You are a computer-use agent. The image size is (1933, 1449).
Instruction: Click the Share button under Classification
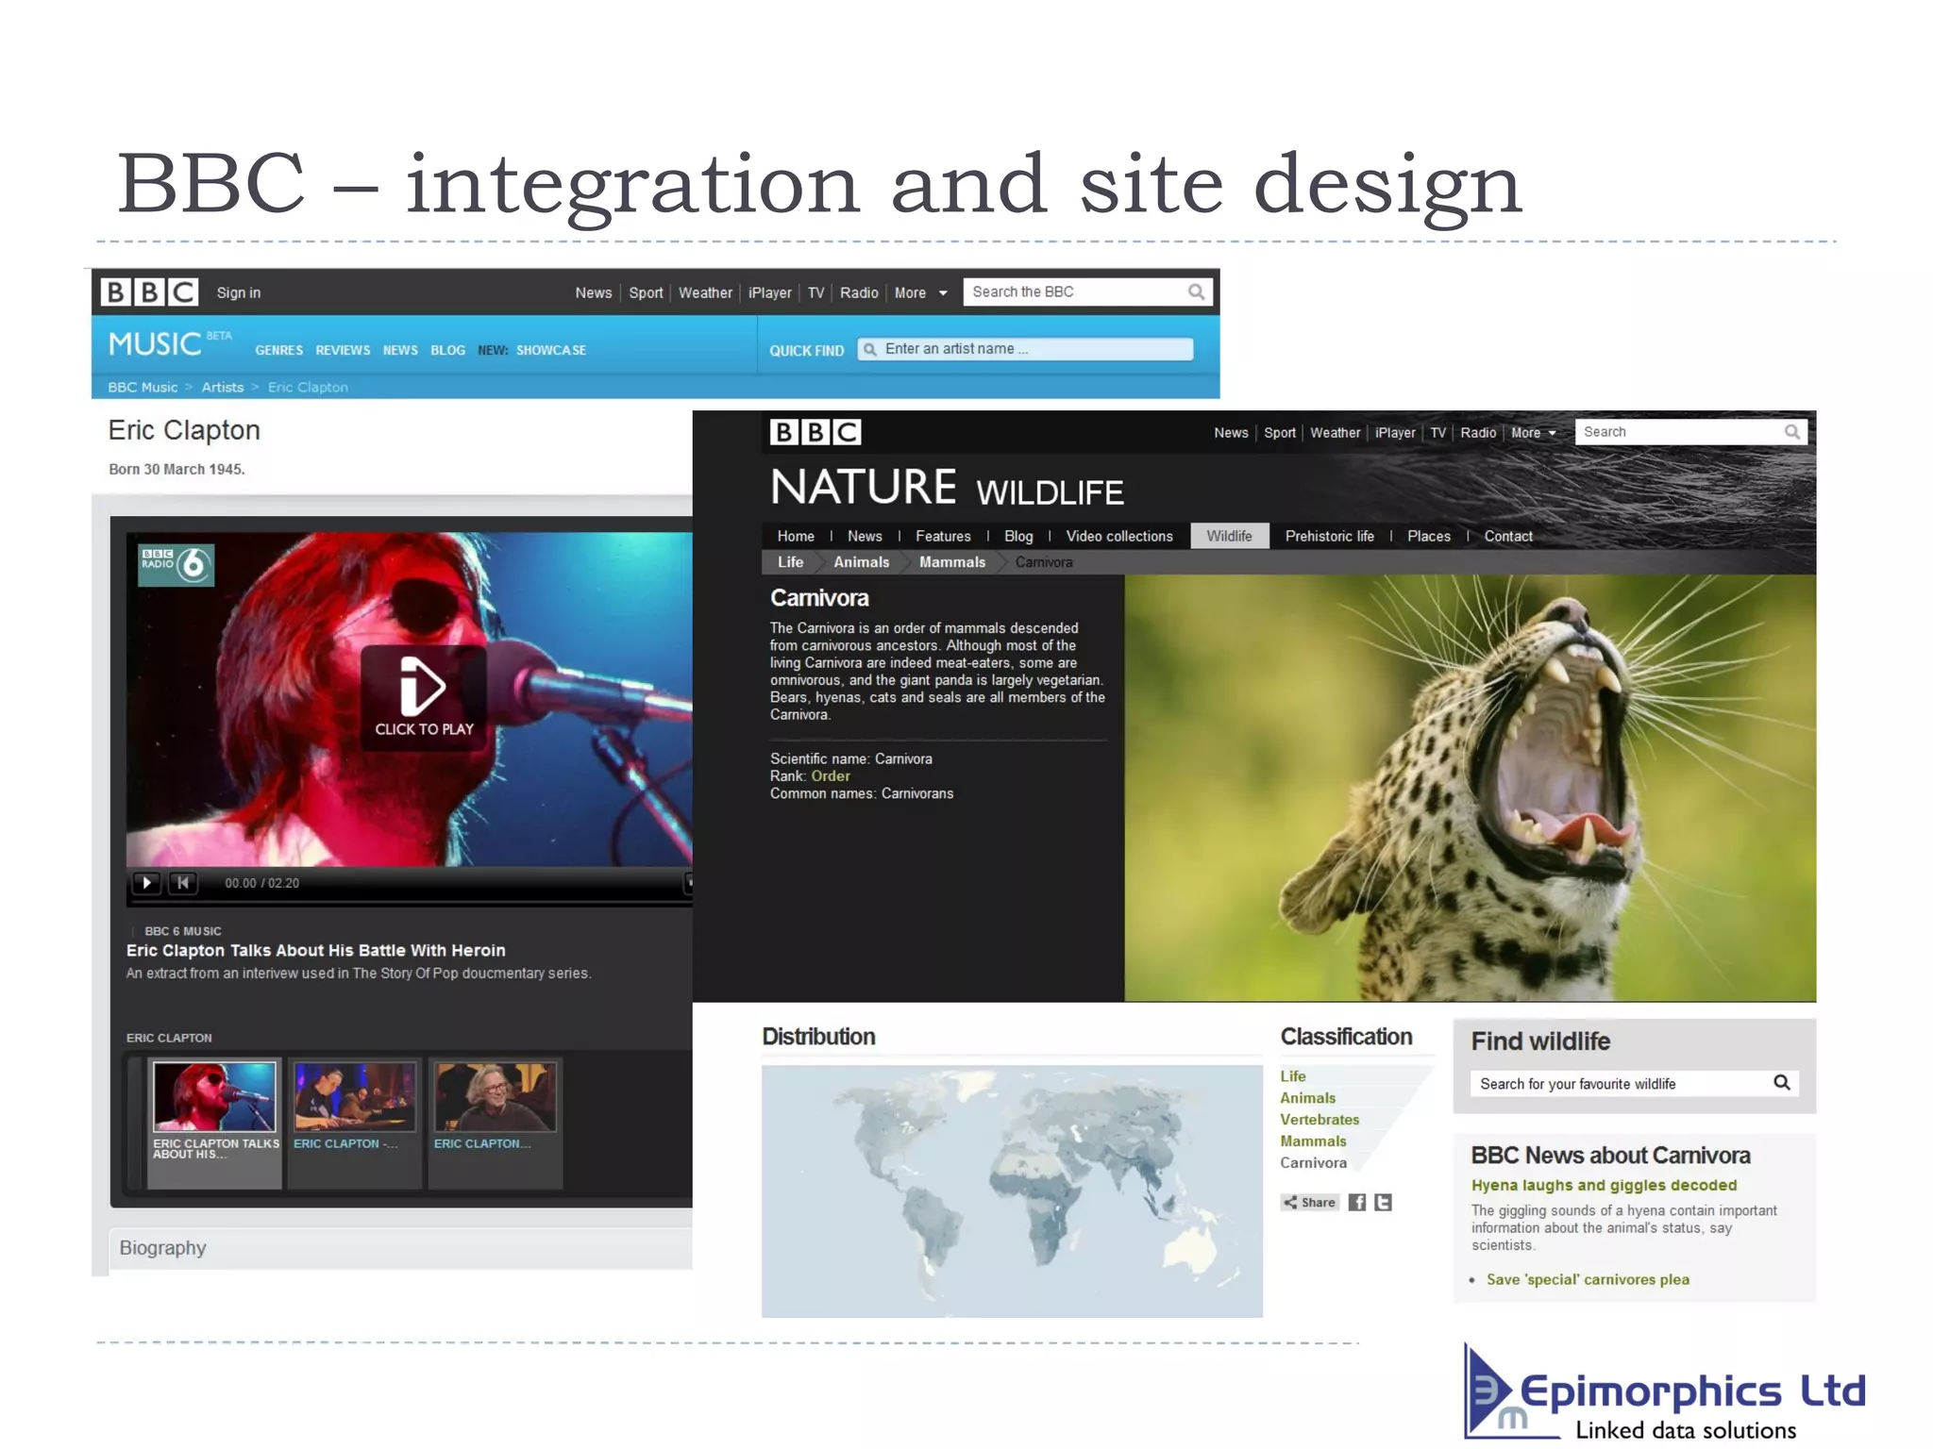point(1309,1202)
